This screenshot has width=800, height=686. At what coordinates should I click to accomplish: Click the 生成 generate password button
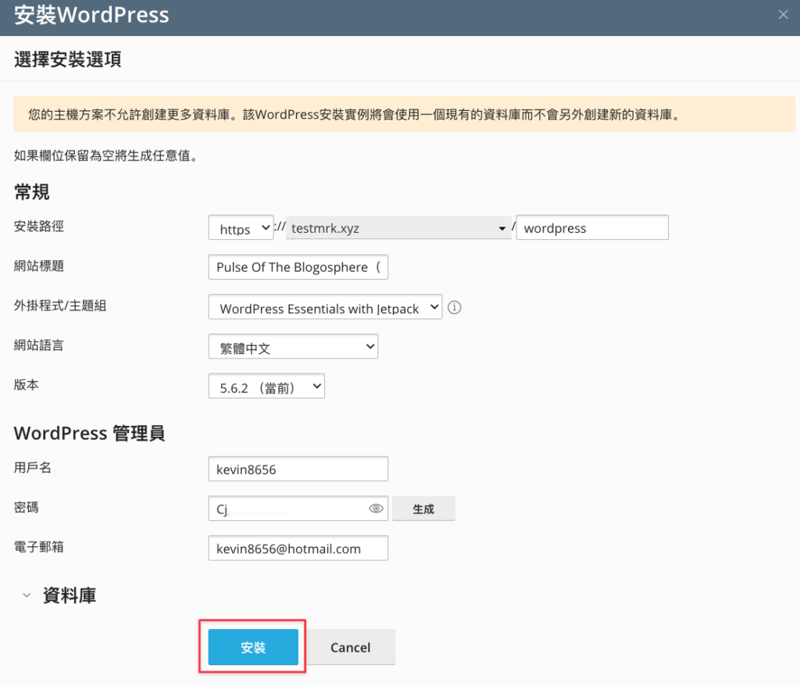point(423,509)
